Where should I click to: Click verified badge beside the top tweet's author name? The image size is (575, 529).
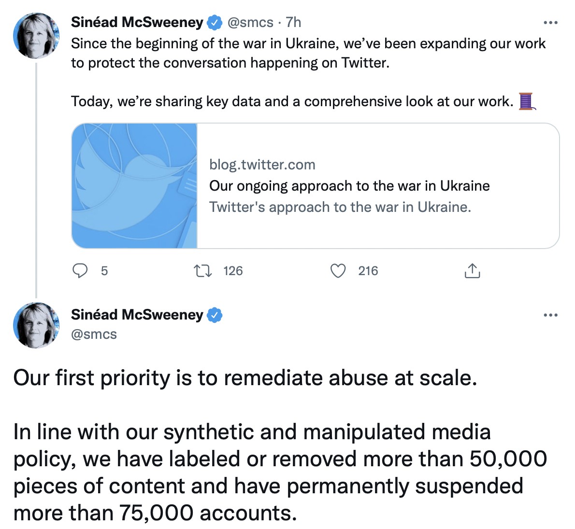pos(215,22)
